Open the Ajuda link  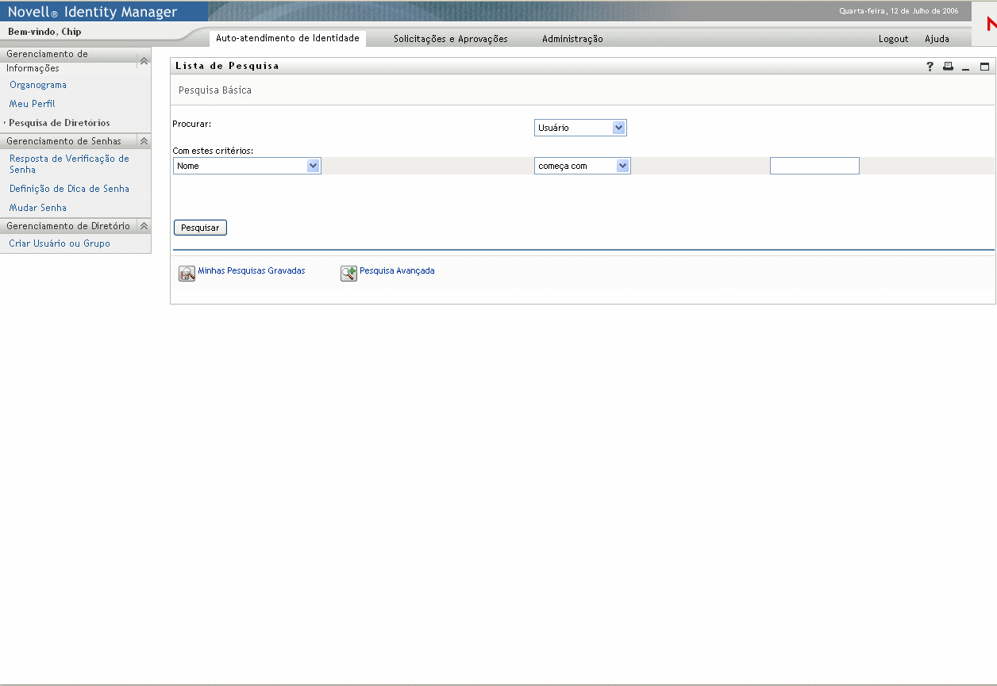pyautogui.click(x=937, y=39)
